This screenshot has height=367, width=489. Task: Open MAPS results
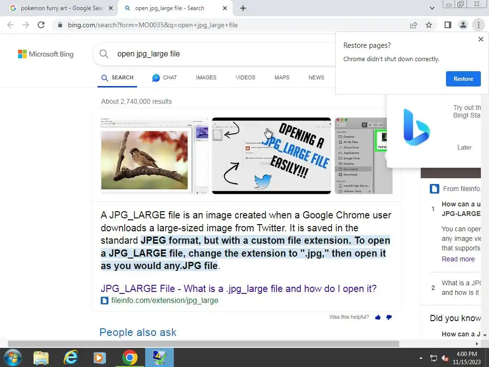point(282,77)
